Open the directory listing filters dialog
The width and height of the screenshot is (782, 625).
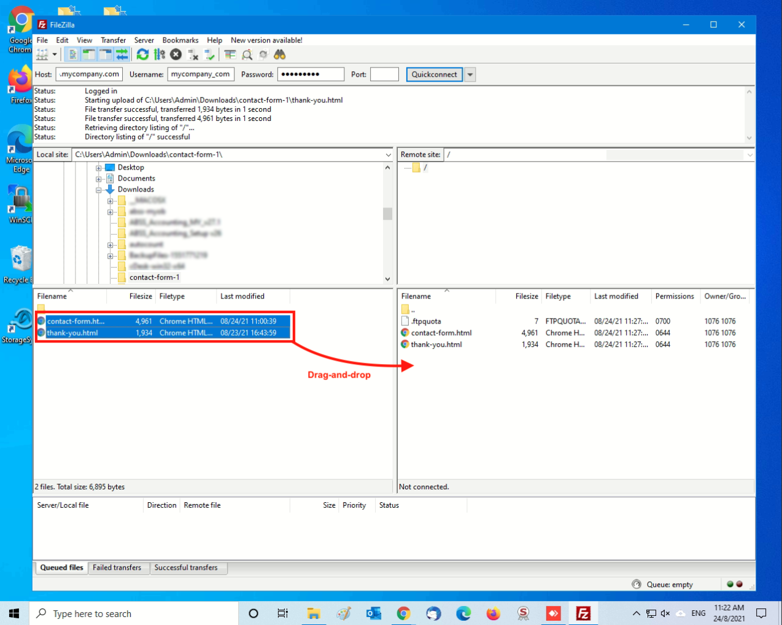pyautogui.click(x=230, y=55)
